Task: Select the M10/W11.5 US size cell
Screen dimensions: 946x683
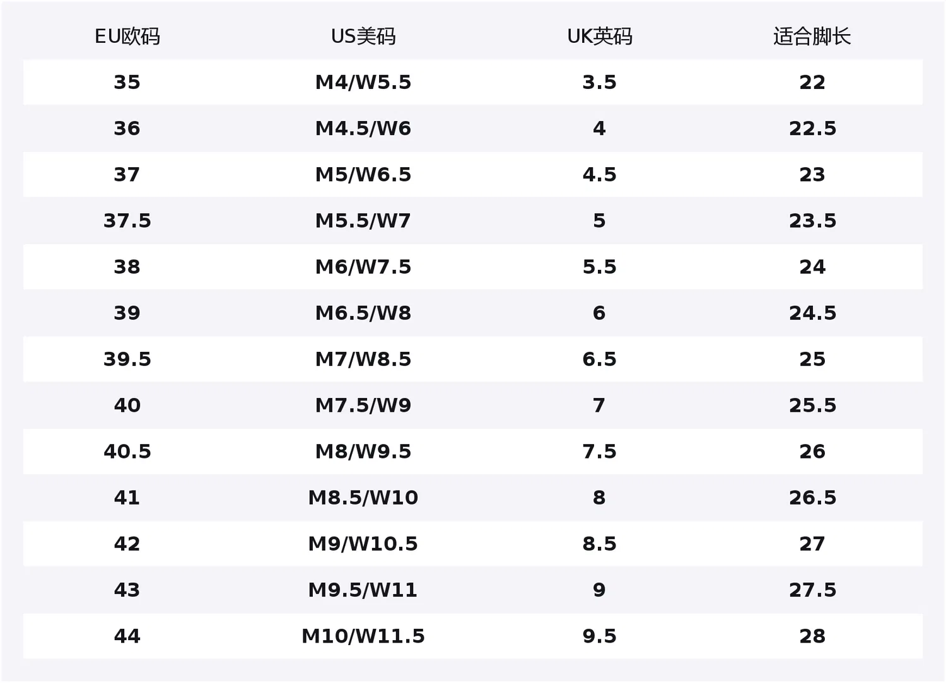Action: click(363, 636)
